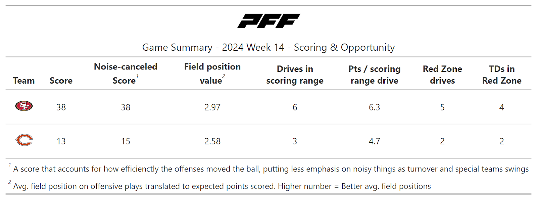This screenshot has height=199, width=537.
Task: Select the Score column header
Action: [x=61, y=81]
